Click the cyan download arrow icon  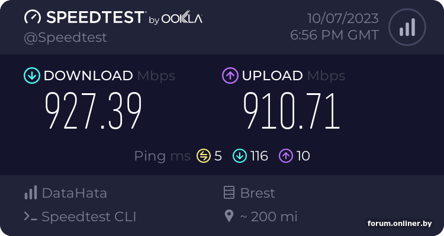(31, 76)
